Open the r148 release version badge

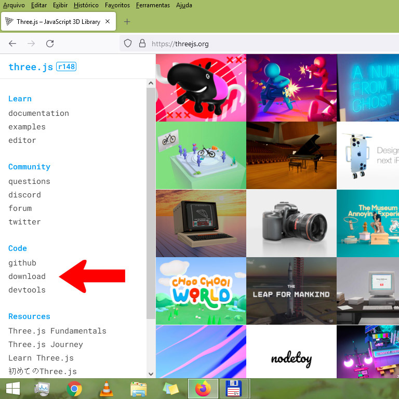point(66,66)
